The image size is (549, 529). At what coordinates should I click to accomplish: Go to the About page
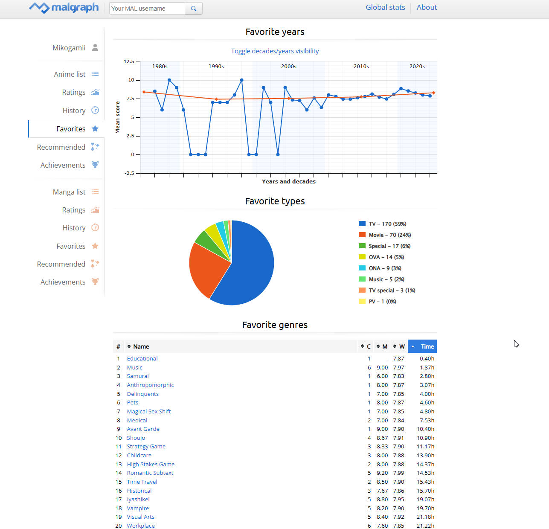click(427, 7)
